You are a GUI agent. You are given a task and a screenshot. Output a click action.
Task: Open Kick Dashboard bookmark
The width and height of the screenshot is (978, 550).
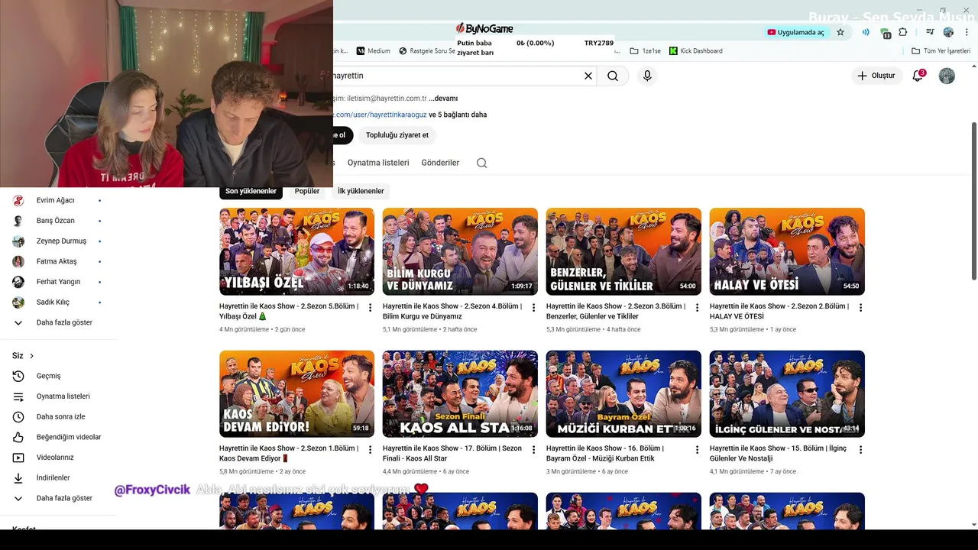[x=695, y=51]
